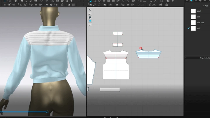The image size is (210, 118).
Task: Select the blue highlighted Edit Pattern tool
Action: click(90, 1)
